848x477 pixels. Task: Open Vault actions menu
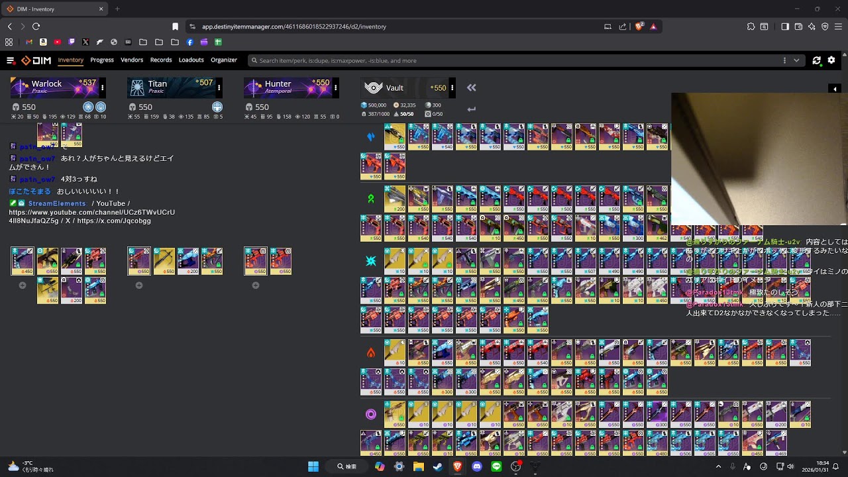pos(452,87)
